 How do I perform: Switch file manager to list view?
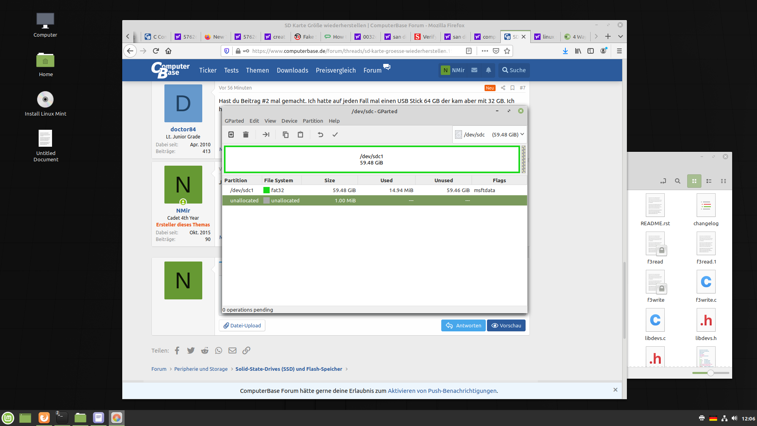(709, 181)
